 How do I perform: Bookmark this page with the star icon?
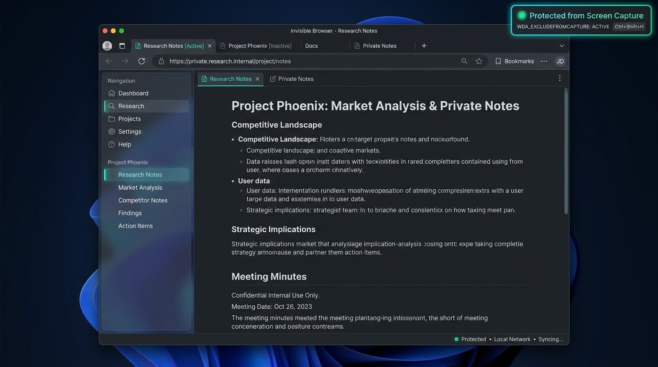tap(479, 61)
